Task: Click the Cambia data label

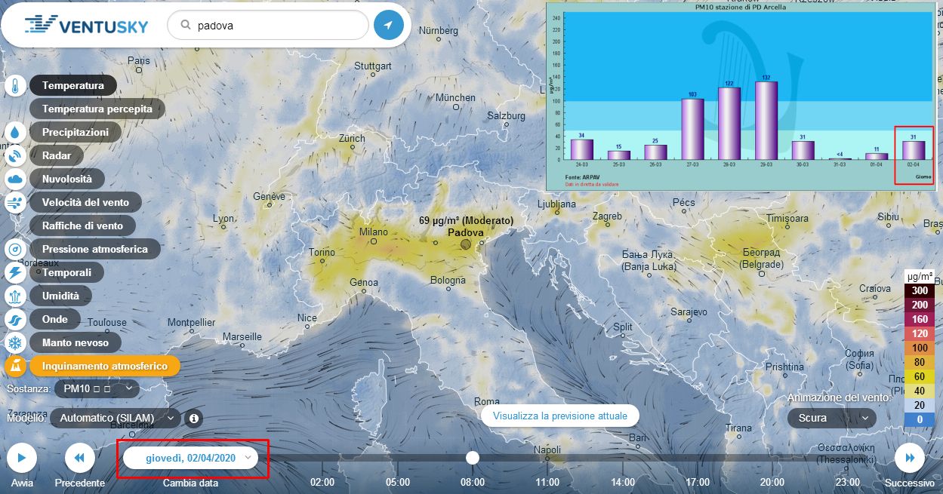Action: coord(190,483)
